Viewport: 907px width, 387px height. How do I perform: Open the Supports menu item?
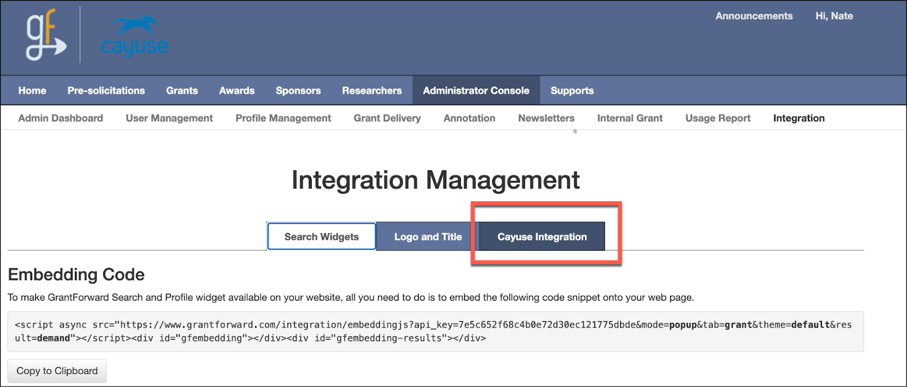coord(572,91)
